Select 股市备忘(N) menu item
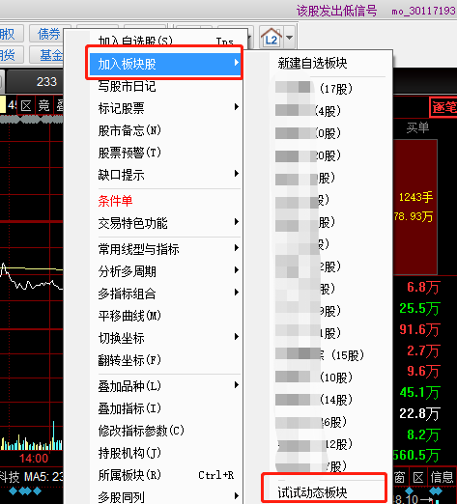 pyautogui.click(x=165, y=130)
